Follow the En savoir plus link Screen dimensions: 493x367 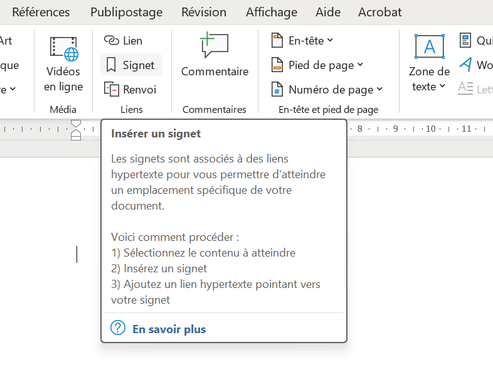point(169,329)
